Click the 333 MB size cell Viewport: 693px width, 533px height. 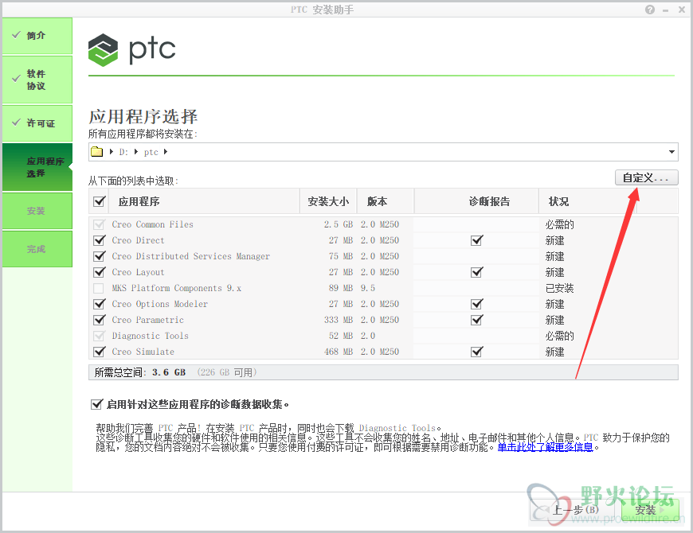[x=338, y=320]
